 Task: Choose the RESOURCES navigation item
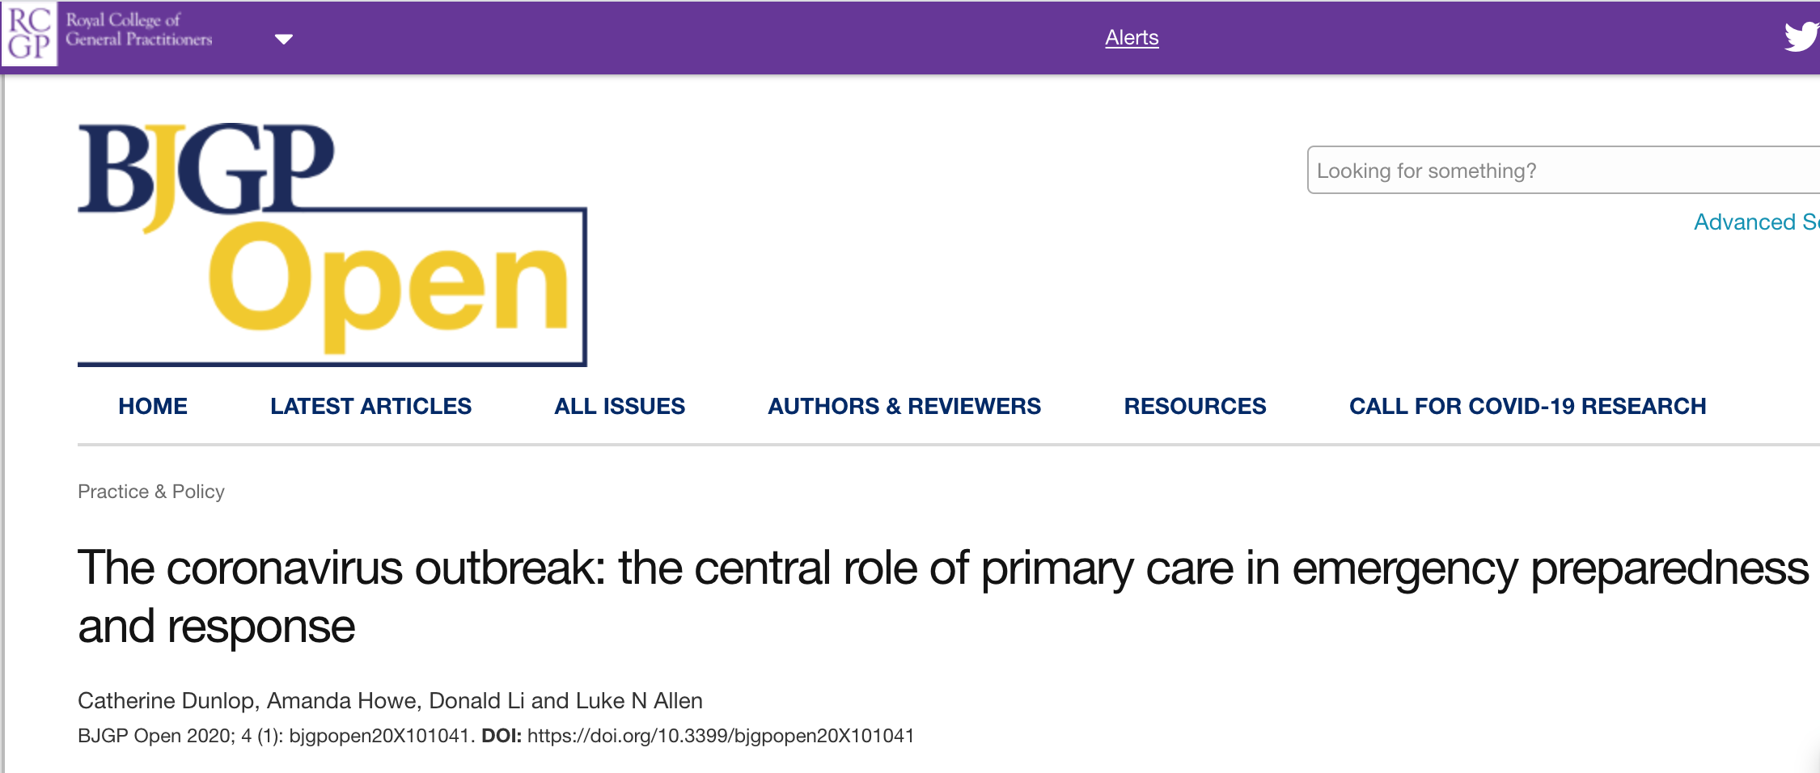point(1195,406)
